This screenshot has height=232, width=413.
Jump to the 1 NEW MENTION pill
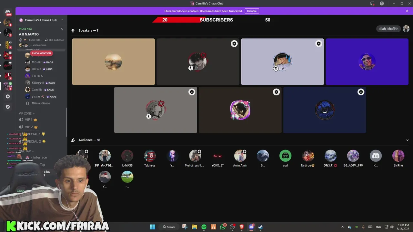[x=41, y=53]
